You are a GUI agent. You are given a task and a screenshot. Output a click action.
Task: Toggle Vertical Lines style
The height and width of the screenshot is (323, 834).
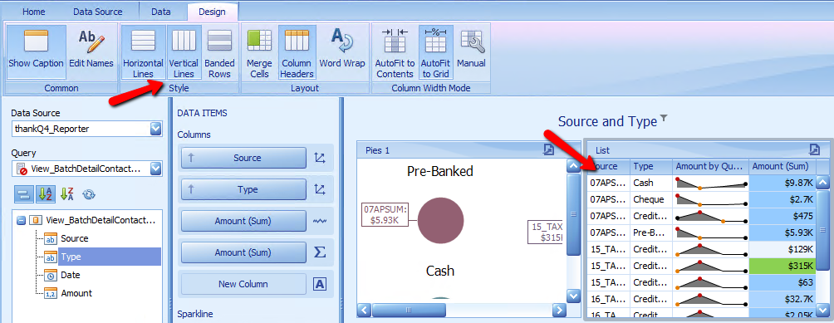pyautogui.click(x=184, y=51)
